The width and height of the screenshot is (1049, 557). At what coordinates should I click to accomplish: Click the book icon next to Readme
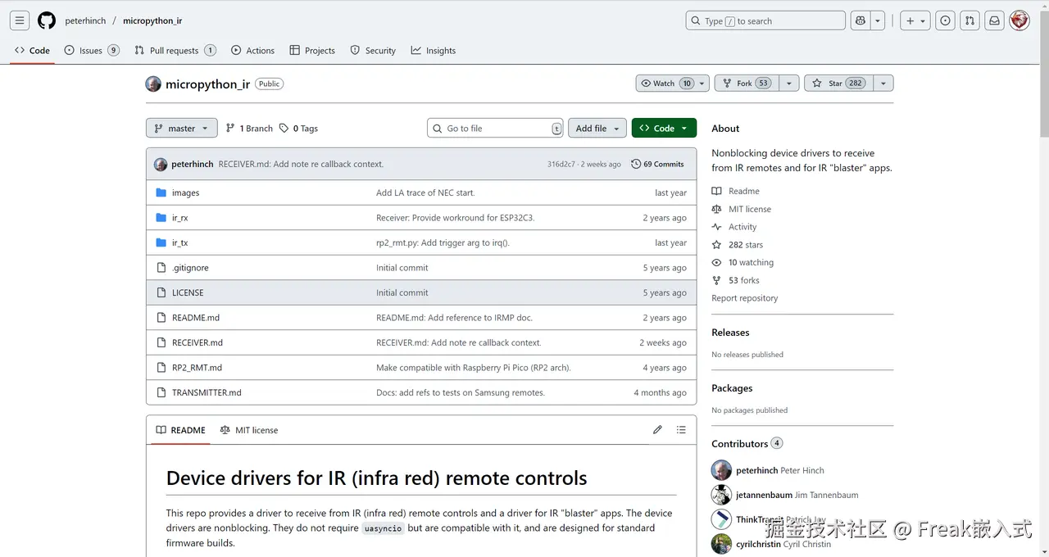(717, 191)
